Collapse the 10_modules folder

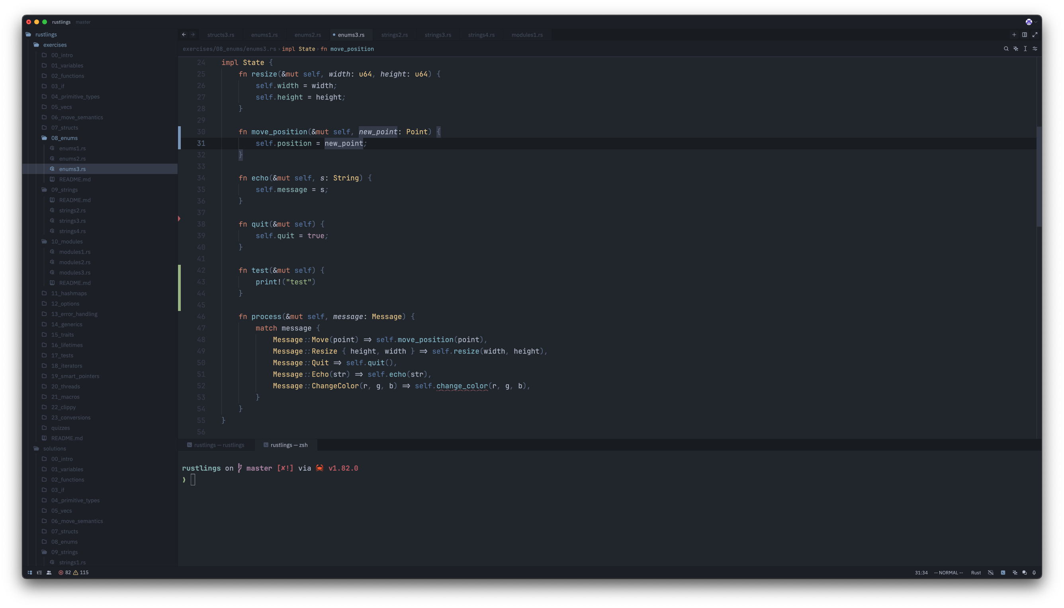click(x=67, y=241)
